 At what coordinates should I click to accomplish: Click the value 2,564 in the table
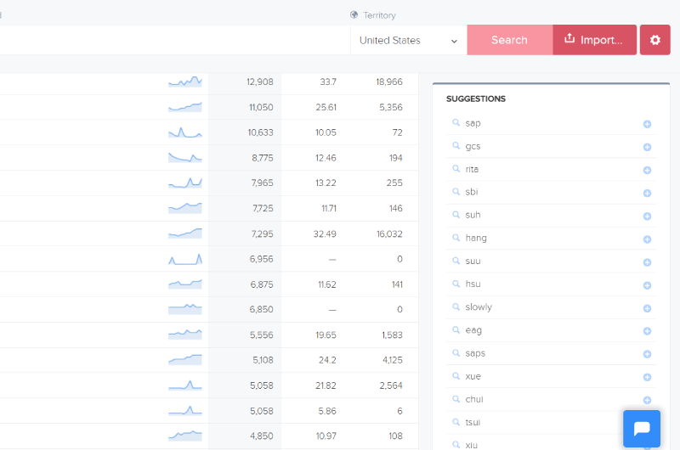(x=391, y=385)
